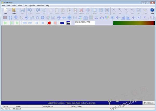This screenshot has width=156, height=111.
Task: Open the Help menu
Action: click(48, 5)
